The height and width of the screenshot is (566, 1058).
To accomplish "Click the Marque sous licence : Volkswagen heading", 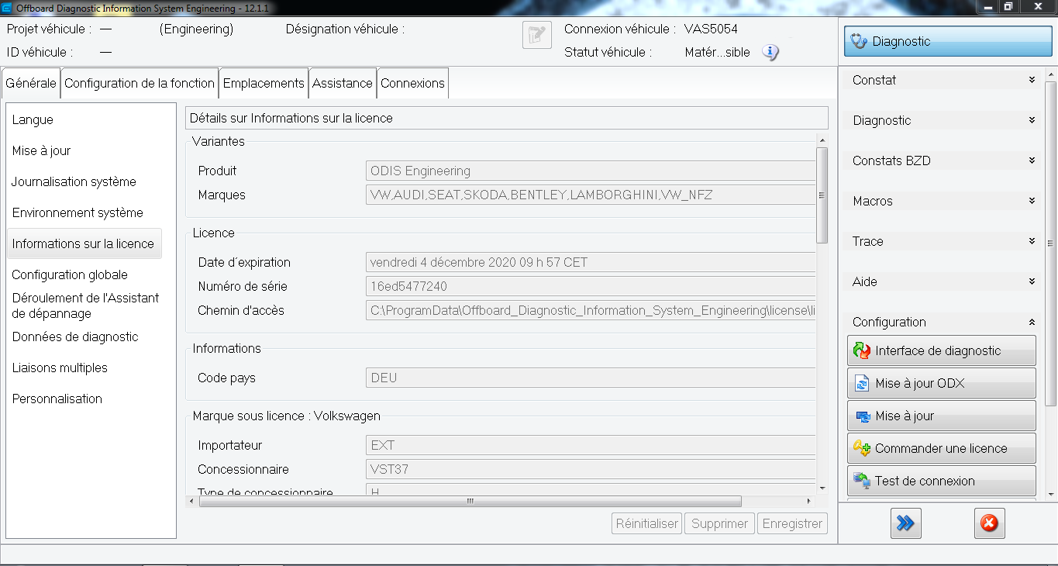I will coord(287,416).
